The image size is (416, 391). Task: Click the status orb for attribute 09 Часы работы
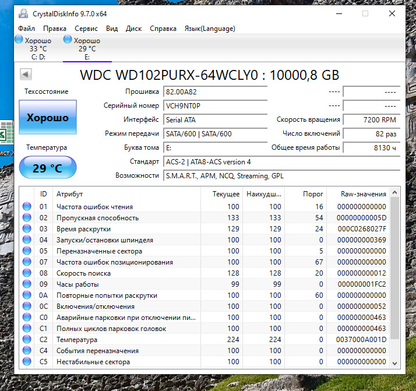(27, 284)
